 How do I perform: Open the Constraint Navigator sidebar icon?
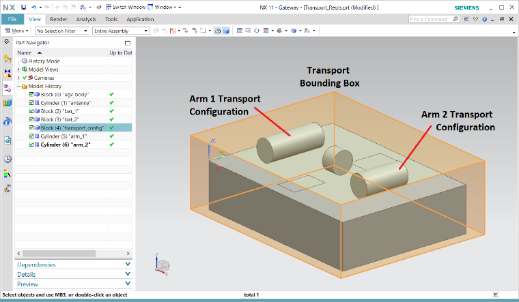(x=8, y=73)
